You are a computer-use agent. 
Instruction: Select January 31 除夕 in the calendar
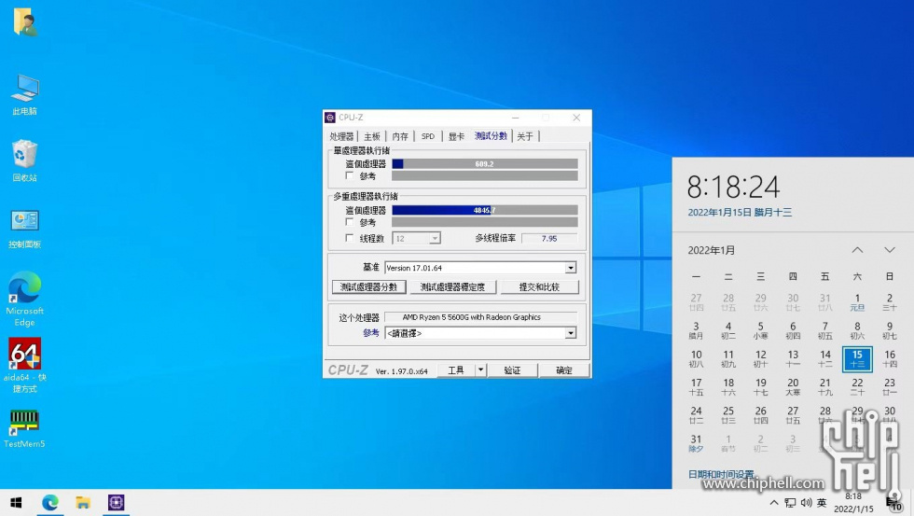tap(696, 443)
